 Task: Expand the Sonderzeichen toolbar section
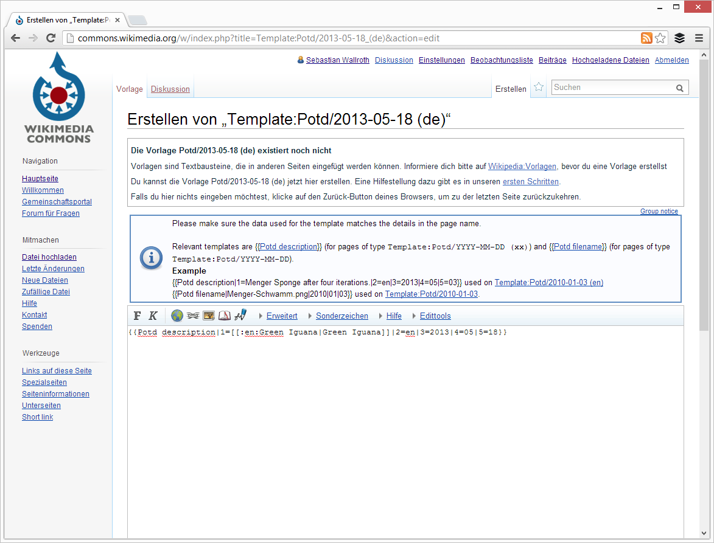pos(341,316)
